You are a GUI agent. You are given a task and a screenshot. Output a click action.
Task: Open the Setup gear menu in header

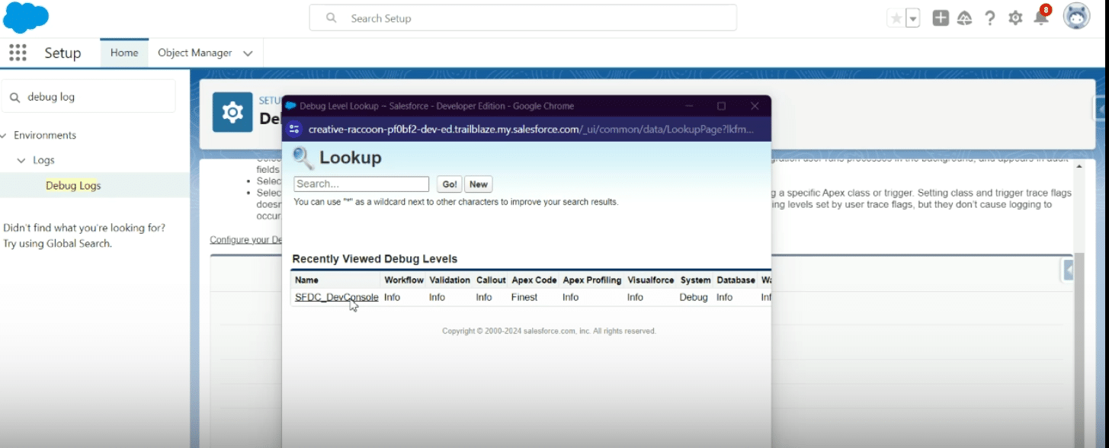pos(1015,18)
